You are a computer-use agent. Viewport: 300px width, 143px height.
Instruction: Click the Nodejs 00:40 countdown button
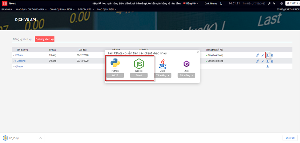point(139,75)
